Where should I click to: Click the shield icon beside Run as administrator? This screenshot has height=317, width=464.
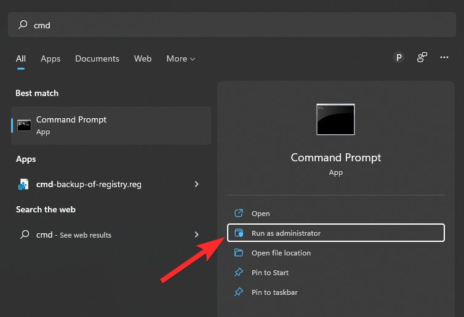239,233
